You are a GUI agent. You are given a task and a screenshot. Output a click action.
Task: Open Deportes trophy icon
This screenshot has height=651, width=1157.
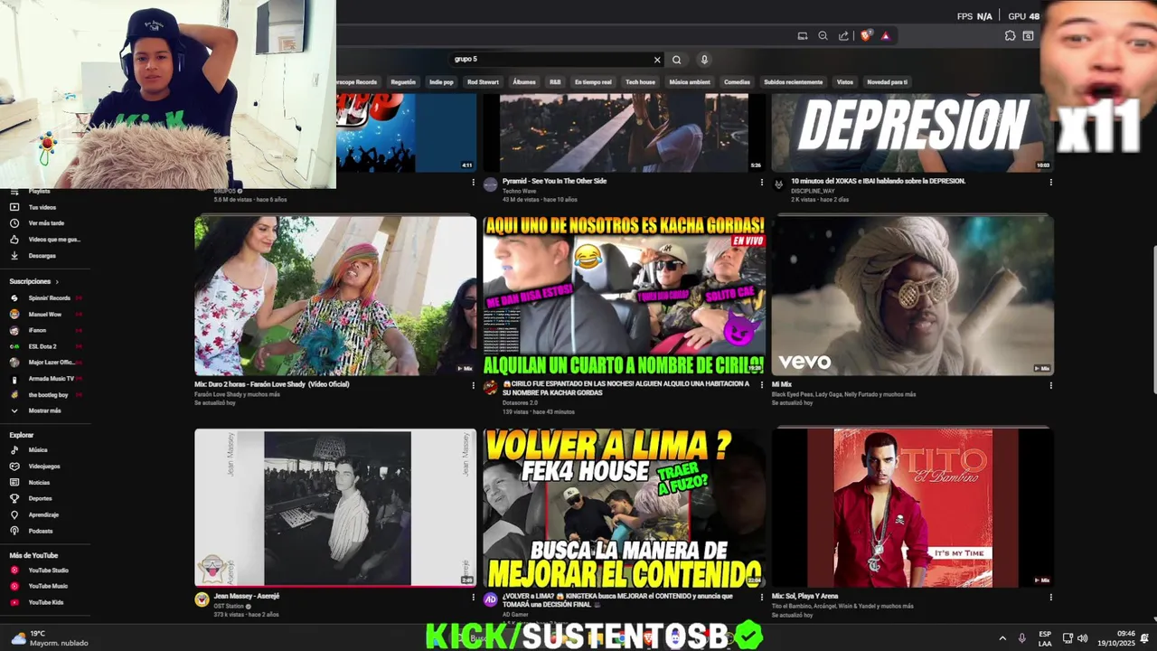pyautogui.click(x=14, y=498)
